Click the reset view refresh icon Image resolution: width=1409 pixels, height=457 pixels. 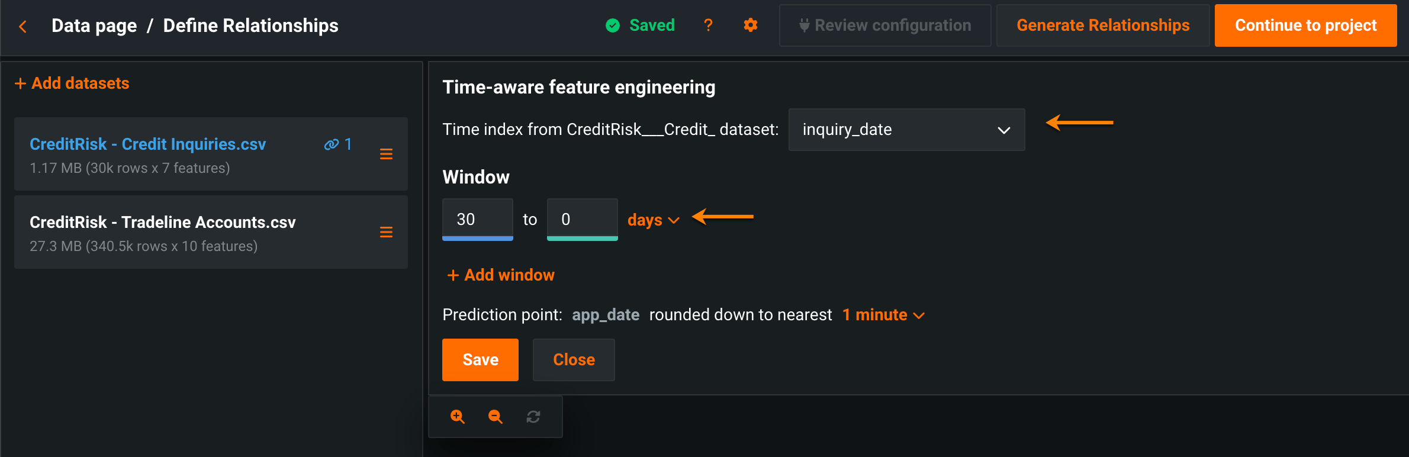533,417
